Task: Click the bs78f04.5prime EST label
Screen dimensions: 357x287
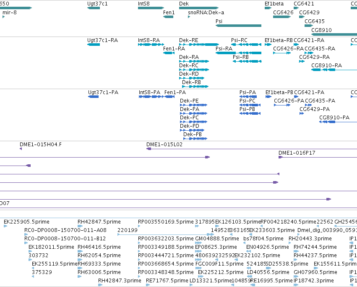Action: pyautogui.click(x=263, y=239)
